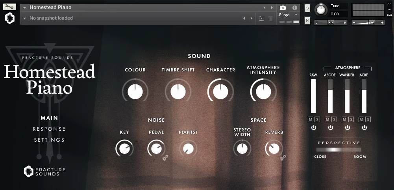
Task: Click the ABODE level fader
Action: [x=330, y=96]
